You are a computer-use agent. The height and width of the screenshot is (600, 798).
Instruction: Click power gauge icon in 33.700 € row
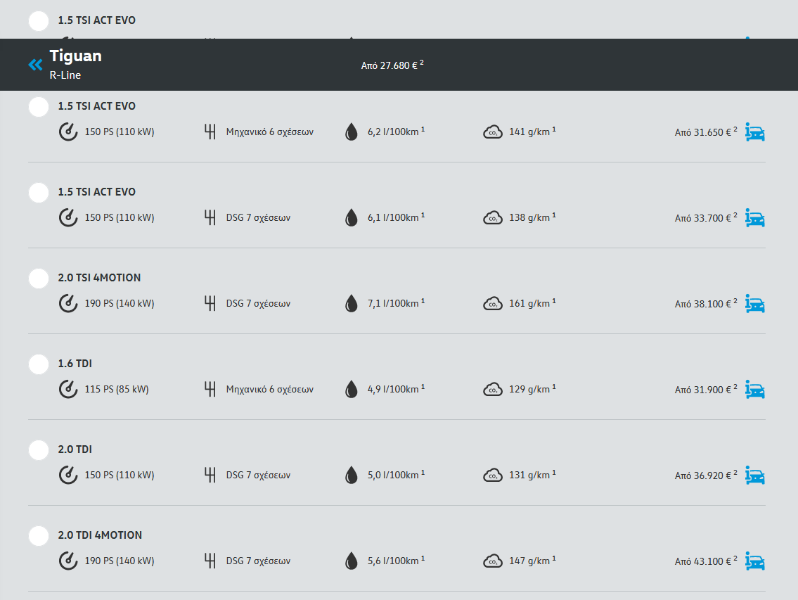pyautogui.click(x=68, y=217)
